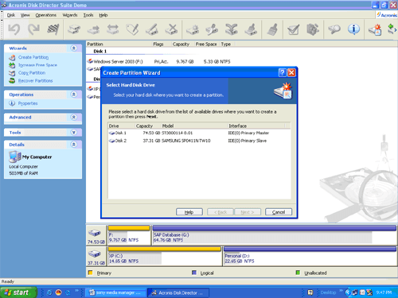The height and width of the screenshot is (298, 398).
Task: Open the Operations menu
Action: click(x=46, y=15)
